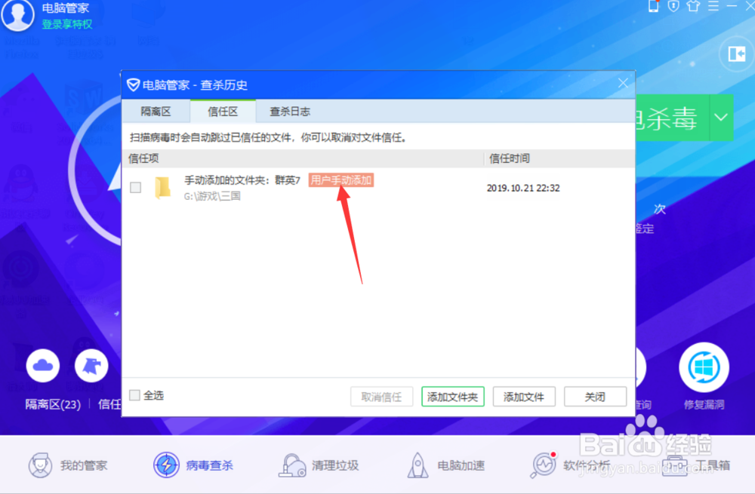
Task: Click the cloud engine icon
Action: tap(43, 366)
